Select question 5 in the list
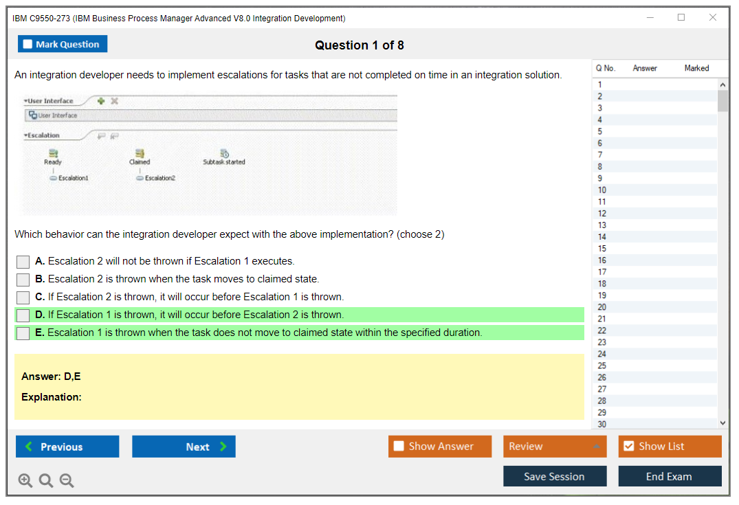 [x=600, y=131]
